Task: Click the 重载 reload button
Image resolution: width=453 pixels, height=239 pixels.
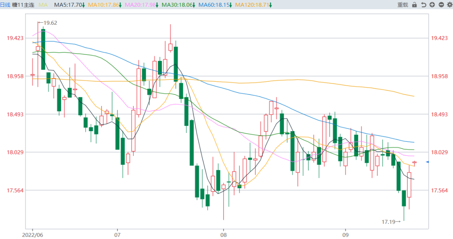Action: click(403, 5)
